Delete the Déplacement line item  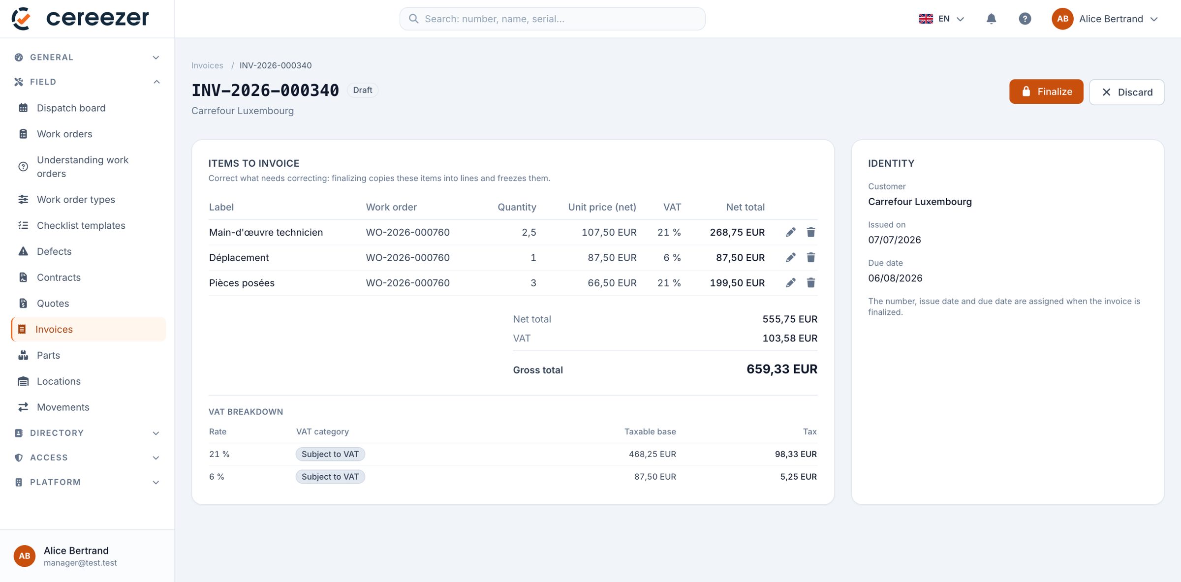(x=810, y=257)
